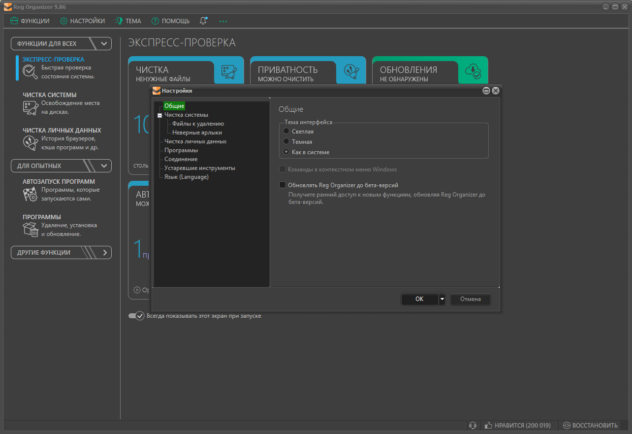Open the three-dots overflow menu
This screenshot has height=434, width=632.
(223, 21)
